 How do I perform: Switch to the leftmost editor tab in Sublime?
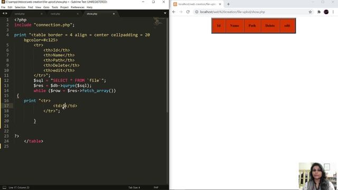coord(27,14)
